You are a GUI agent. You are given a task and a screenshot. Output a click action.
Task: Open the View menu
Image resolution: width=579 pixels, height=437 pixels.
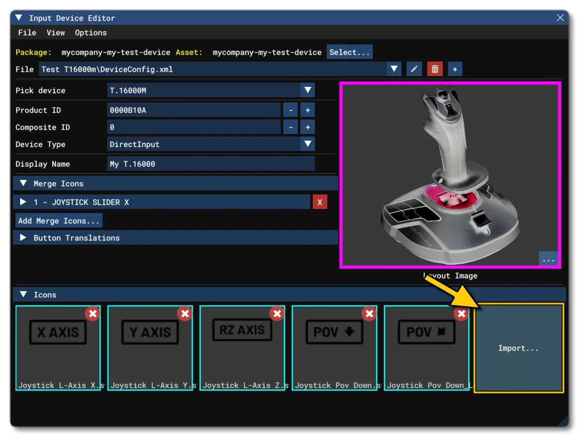pyautogui.click(x=56, y=33)
